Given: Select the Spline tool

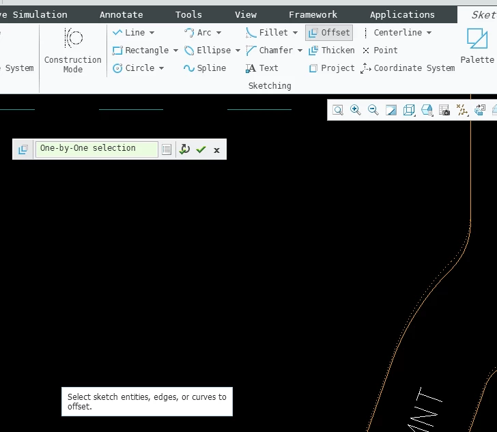Looking at the screenshot, I should click(205, 68).
